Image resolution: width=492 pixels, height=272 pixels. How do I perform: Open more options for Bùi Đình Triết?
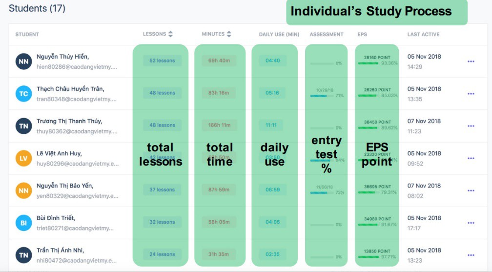pyautogui.click(x=471, y=223)
